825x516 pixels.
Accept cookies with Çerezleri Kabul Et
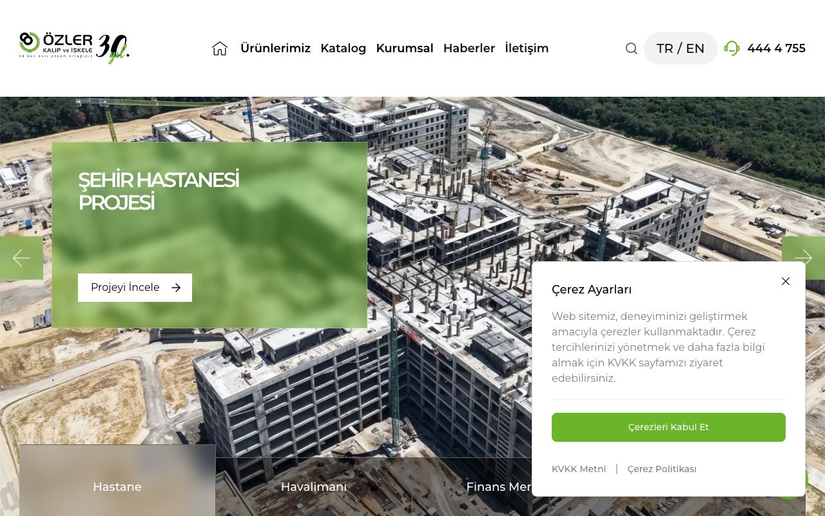[x=668, y=427]
